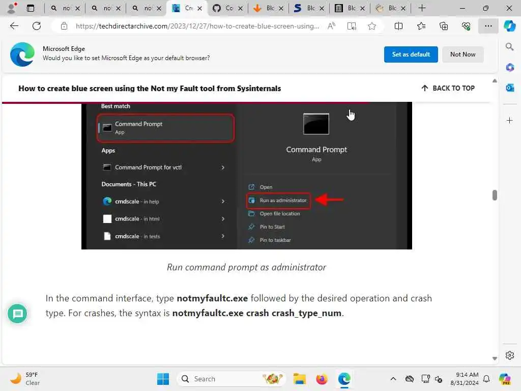The height and width of the screenshot is (391, 521).
Task: Dismiss the prompt with Not Now
Action: point(462,54)
